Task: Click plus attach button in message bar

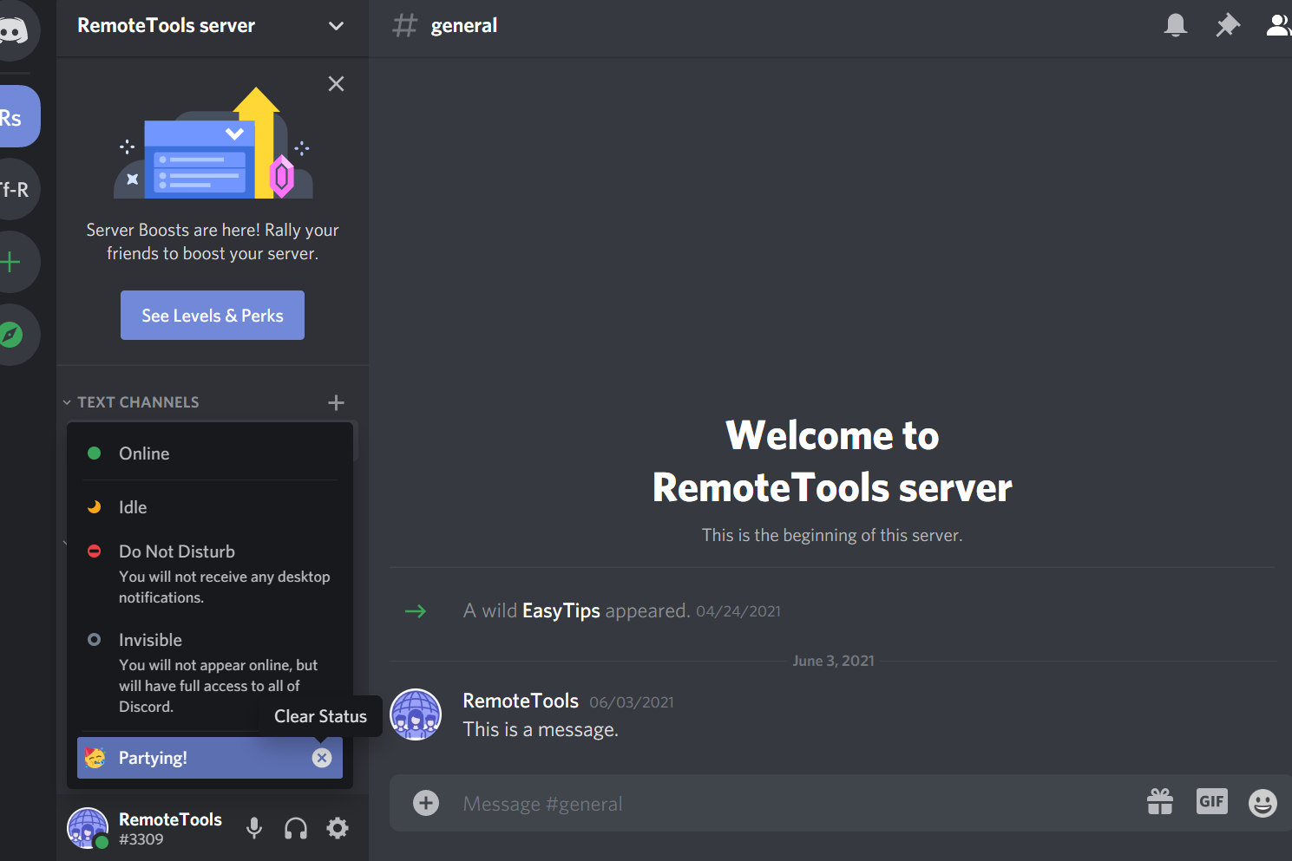Action: pos(426,803)
